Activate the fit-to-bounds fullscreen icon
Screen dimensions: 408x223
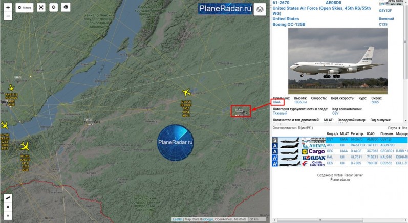pos(41,7)
